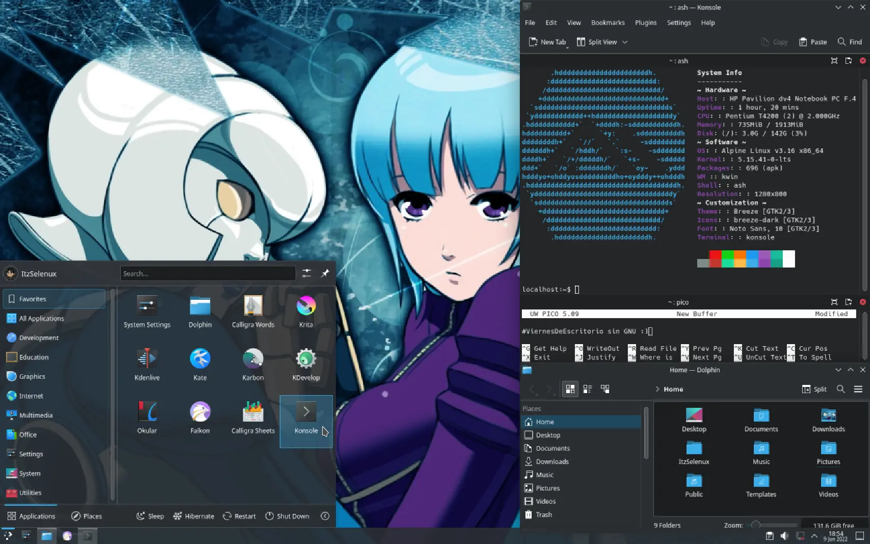Image resolution: width=870 pixels, height=544 pixels.
Task: Launch Calligra Words app
Action: point(253,311)
